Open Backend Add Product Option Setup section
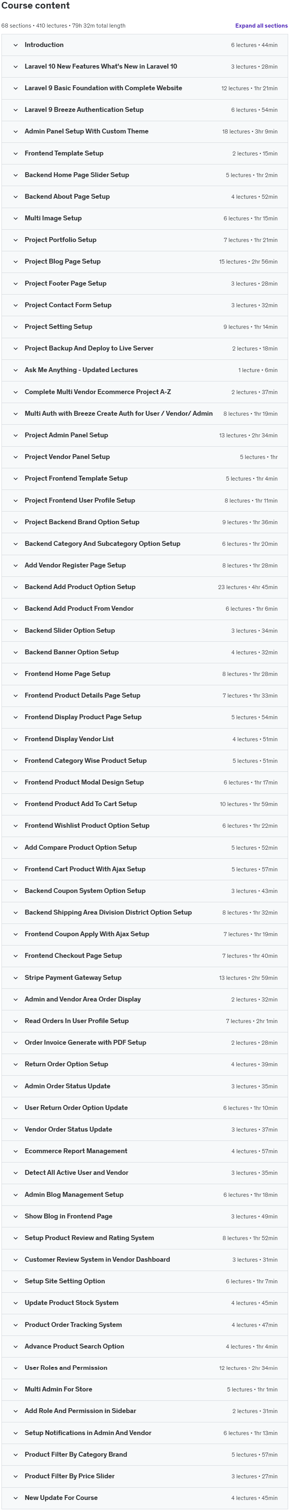This screenshot has width=290, height=1510. (145, 587)
